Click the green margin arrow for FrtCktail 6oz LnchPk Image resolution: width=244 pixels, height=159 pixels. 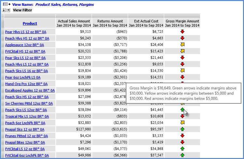click(182, 155)
